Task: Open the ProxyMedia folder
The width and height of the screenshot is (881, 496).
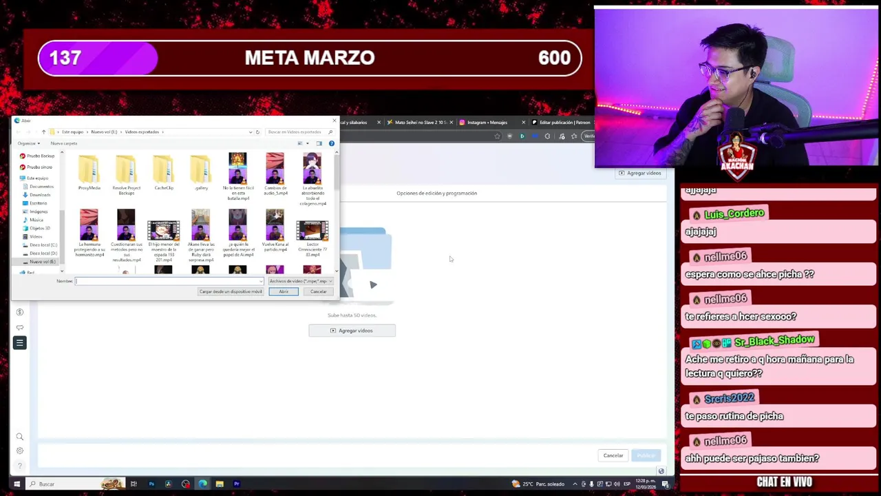Action: (89, 172)
